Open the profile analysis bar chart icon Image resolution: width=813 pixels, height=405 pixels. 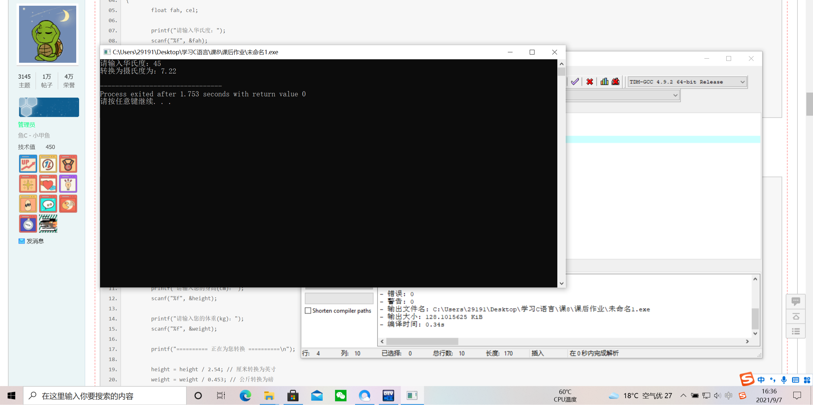(604, 82)
